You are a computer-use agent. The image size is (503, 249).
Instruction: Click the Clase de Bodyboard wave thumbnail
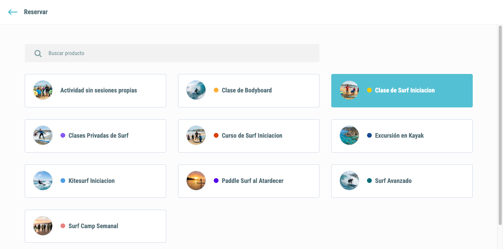tap(196, 90)
